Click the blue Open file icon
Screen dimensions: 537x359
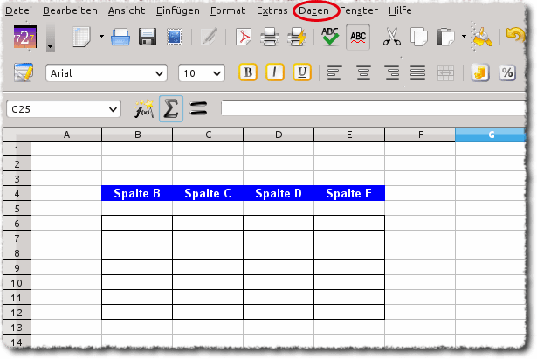120,37
